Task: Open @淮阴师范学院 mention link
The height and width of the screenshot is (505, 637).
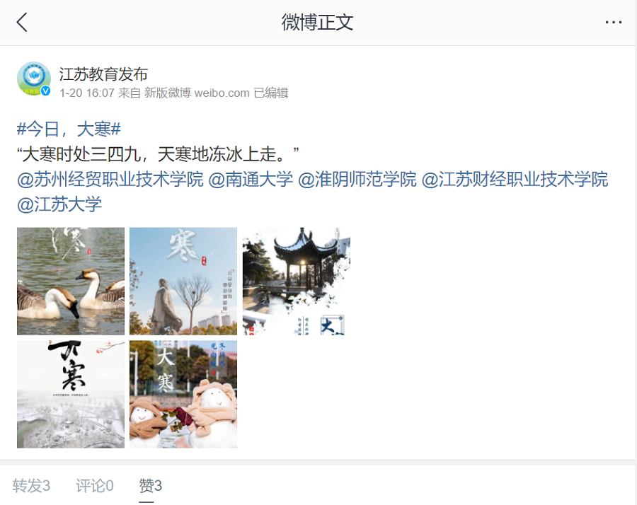Action: (x=357, y=179)
